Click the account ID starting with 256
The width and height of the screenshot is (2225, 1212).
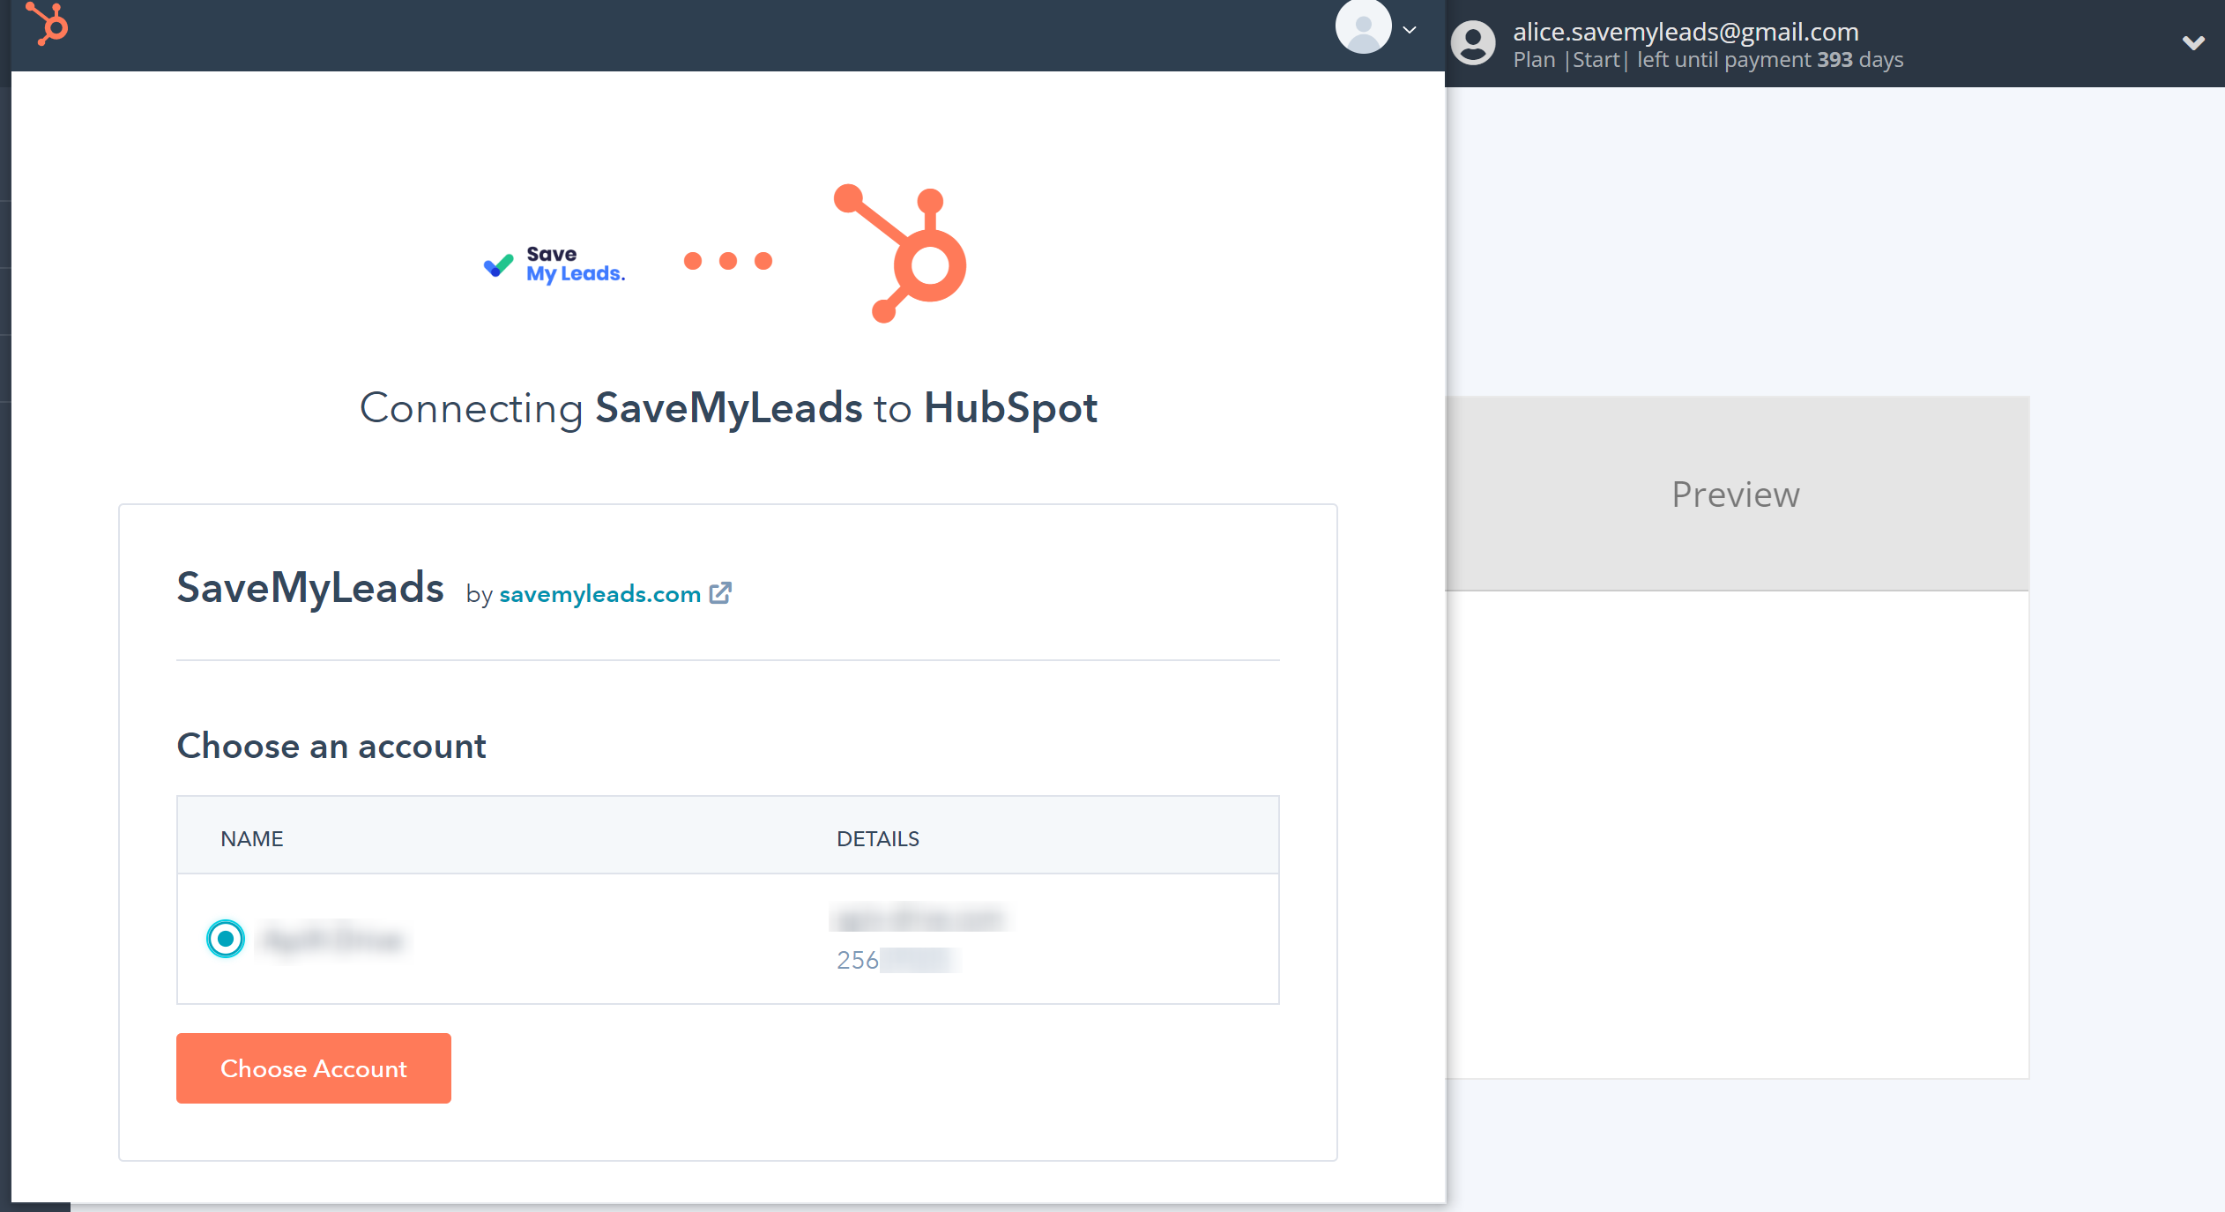point(897,960)
